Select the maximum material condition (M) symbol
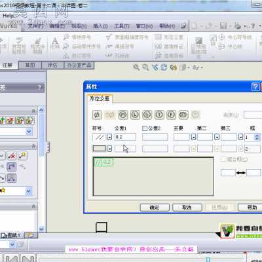Image resolution: width=262 pixels, height=262 pixels. [x=123, y=115]
